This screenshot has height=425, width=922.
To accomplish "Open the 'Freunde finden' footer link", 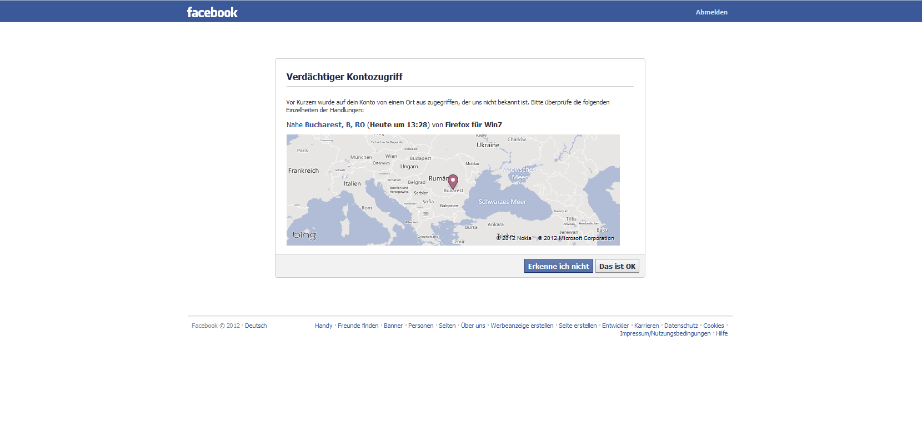I will tap(358, 326).
